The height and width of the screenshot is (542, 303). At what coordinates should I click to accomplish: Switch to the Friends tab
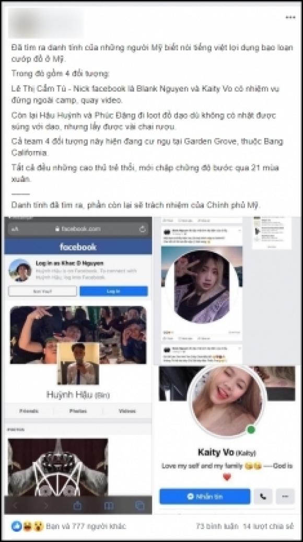pyautogui.click(x=29, y=411)
